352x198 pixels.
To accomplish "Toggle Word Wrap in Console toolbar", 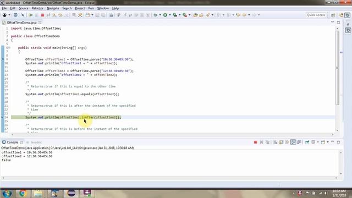I will pyautogui.click(x=287, y=142).
